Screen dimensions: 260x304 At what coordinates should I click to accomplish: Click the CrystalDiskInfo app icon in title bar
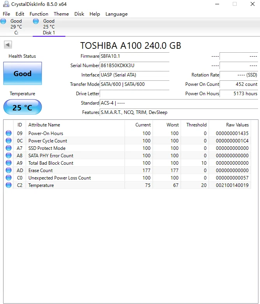tap(6, 4)
